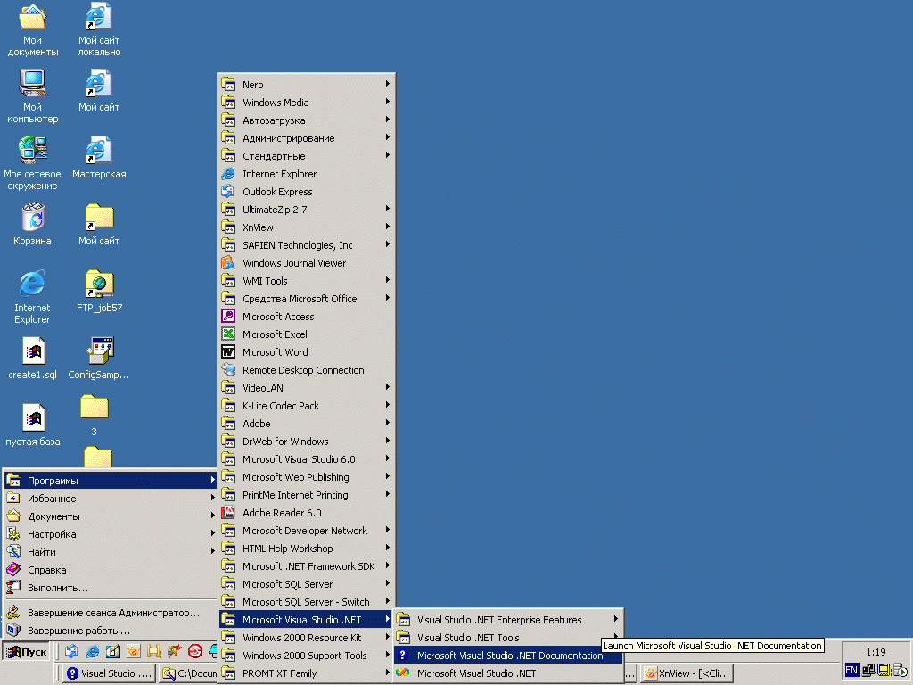Image resolution: width=913 pixels, height=685 pixels.
Task: Select the пустая база file icon
Action: [33, 425]
